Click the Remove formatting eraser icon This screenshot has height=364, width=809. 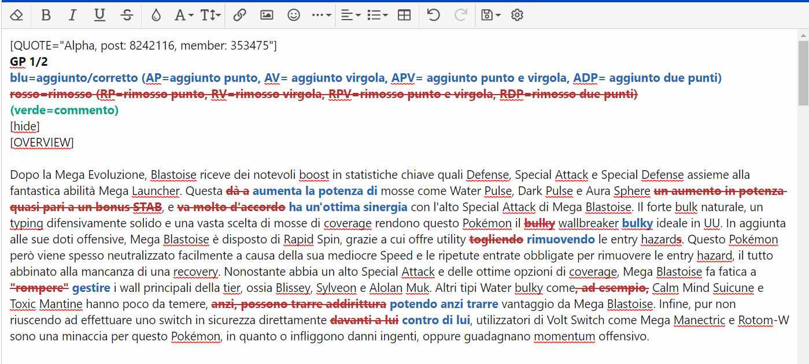(x=16, y=16)
